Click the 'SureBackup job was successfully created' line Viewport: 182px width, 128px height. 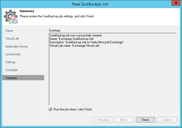76,35
